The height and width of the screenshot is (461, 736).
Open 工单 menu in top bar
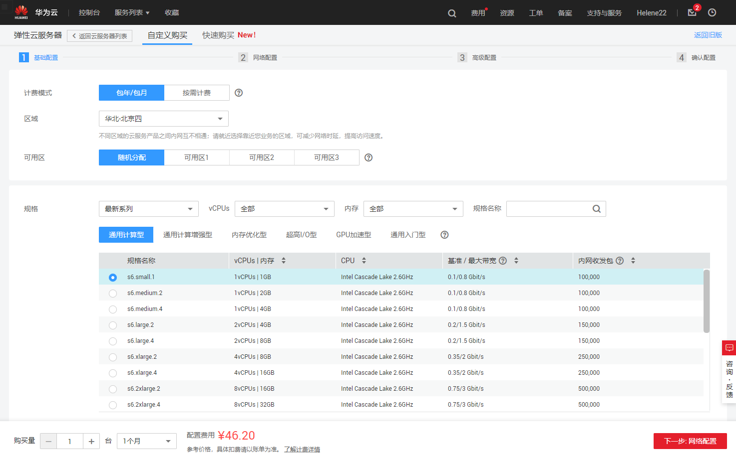tap(536, 13)
